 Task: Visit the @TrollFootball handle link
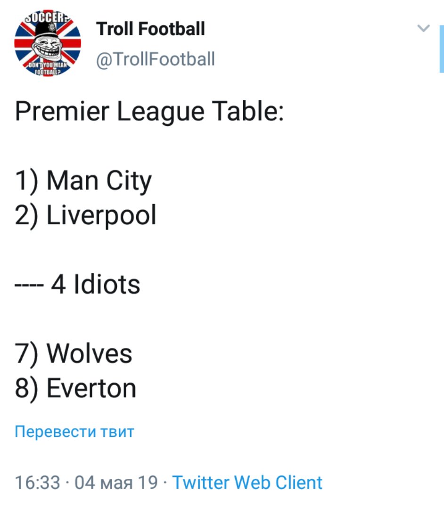(x=155, y=59)
